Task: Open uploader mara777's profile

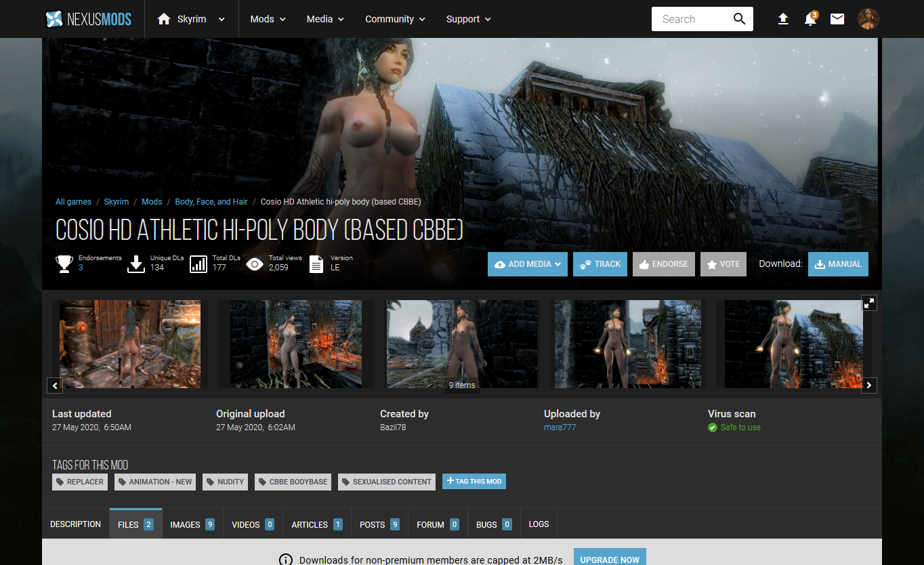Action: [x=560, y=427]
